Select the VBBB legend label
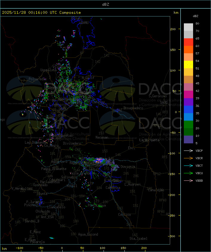Image resolution: width=211 pixels, height=252 pixels. tap(199, 181)
